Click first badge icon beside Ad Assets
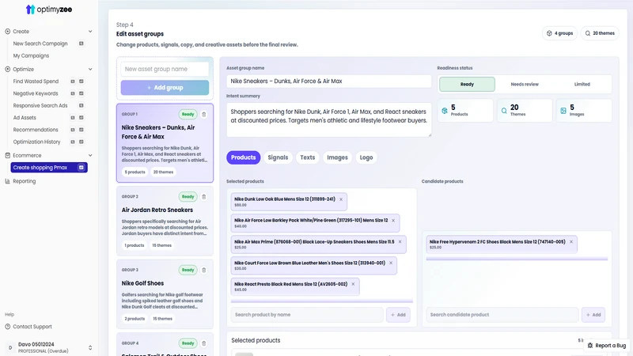The width and height of the screenshot is (633, 356). 73,117
